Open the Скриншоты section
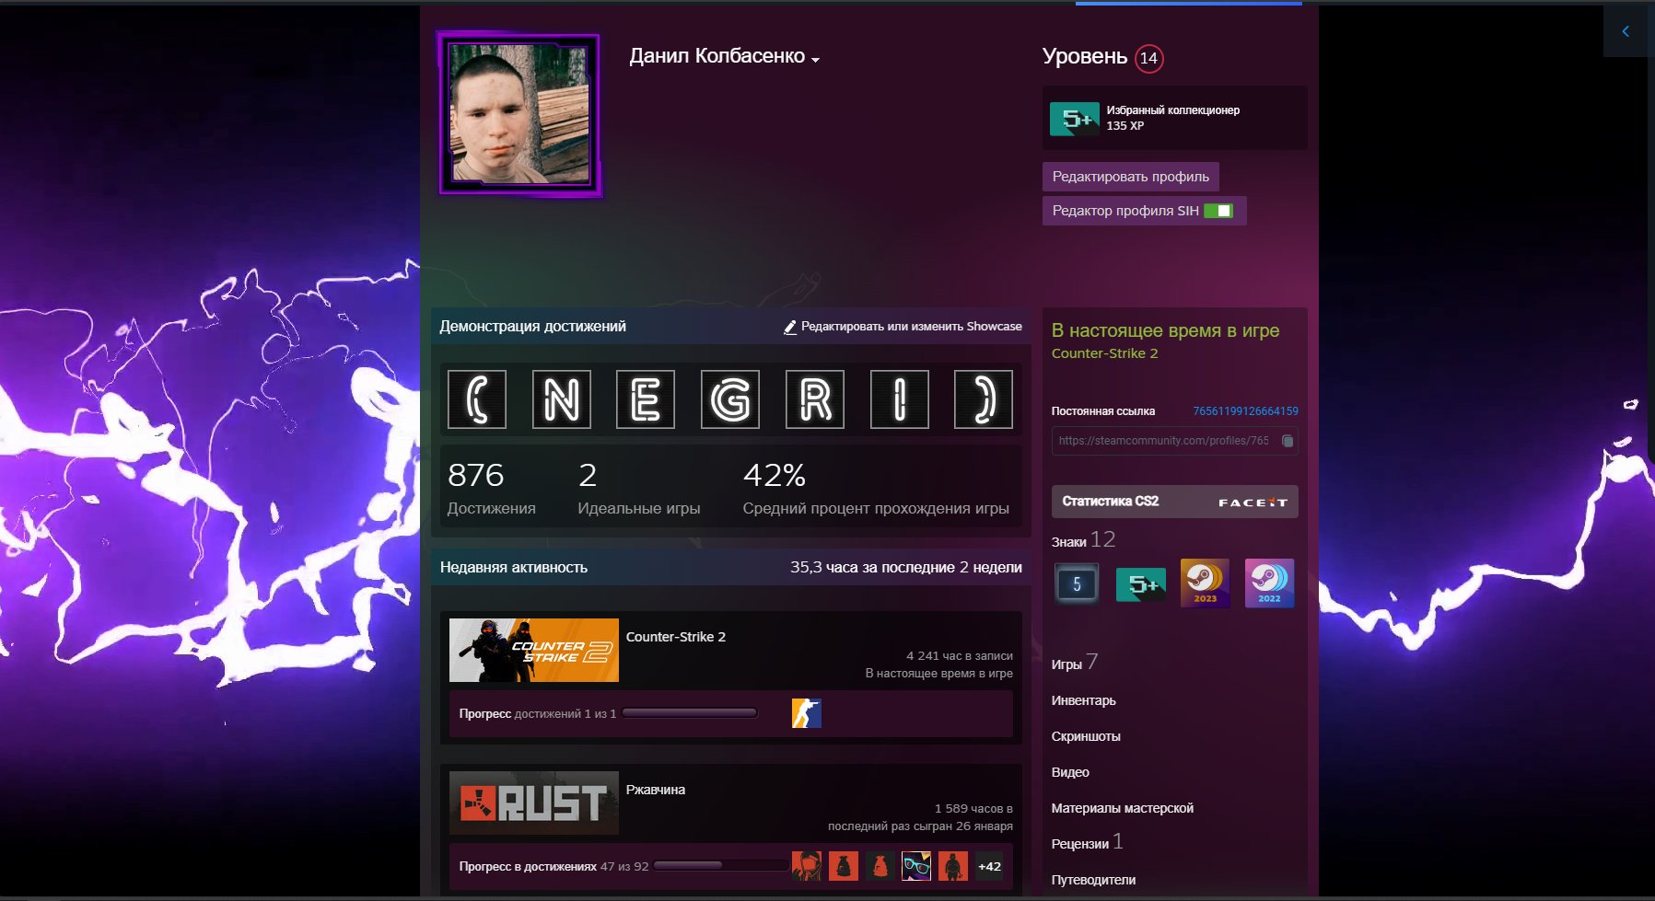The height and width of the screenshot is (901, 1655). (1086, 736)
